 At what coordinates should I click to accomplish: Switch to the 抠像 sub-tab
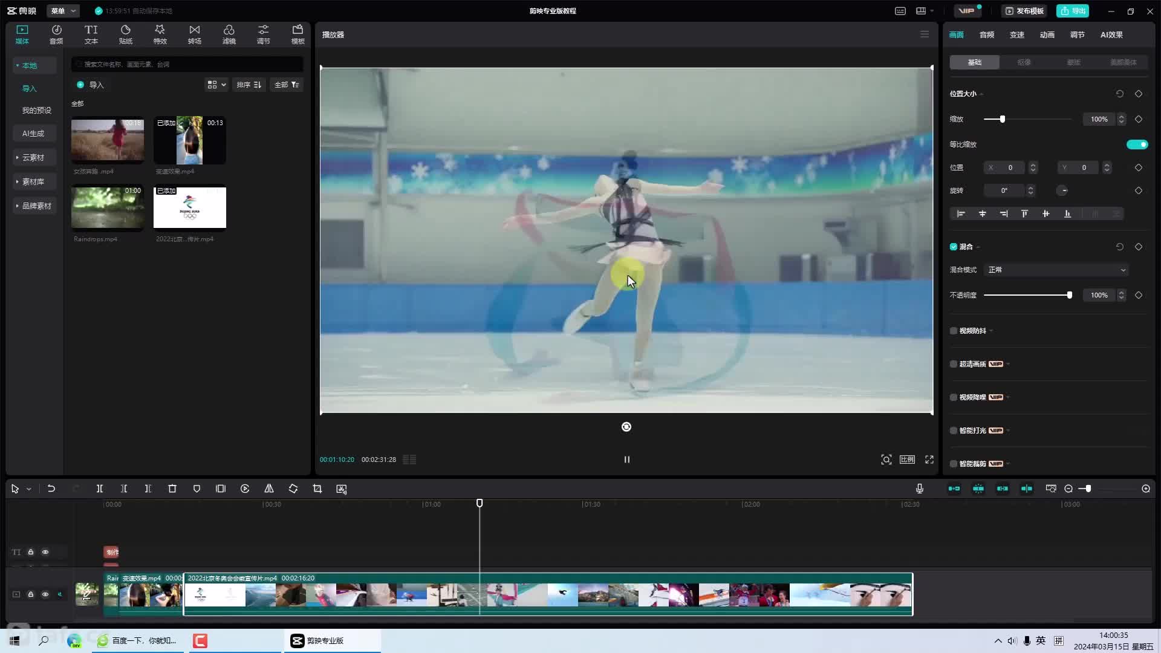pos(1024,62)
